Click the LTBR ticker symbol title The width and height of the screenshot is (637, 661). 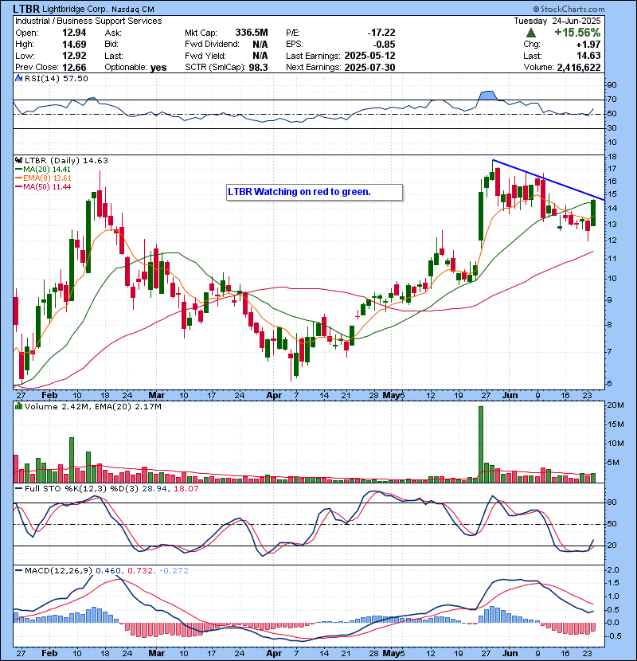point(26,9)
